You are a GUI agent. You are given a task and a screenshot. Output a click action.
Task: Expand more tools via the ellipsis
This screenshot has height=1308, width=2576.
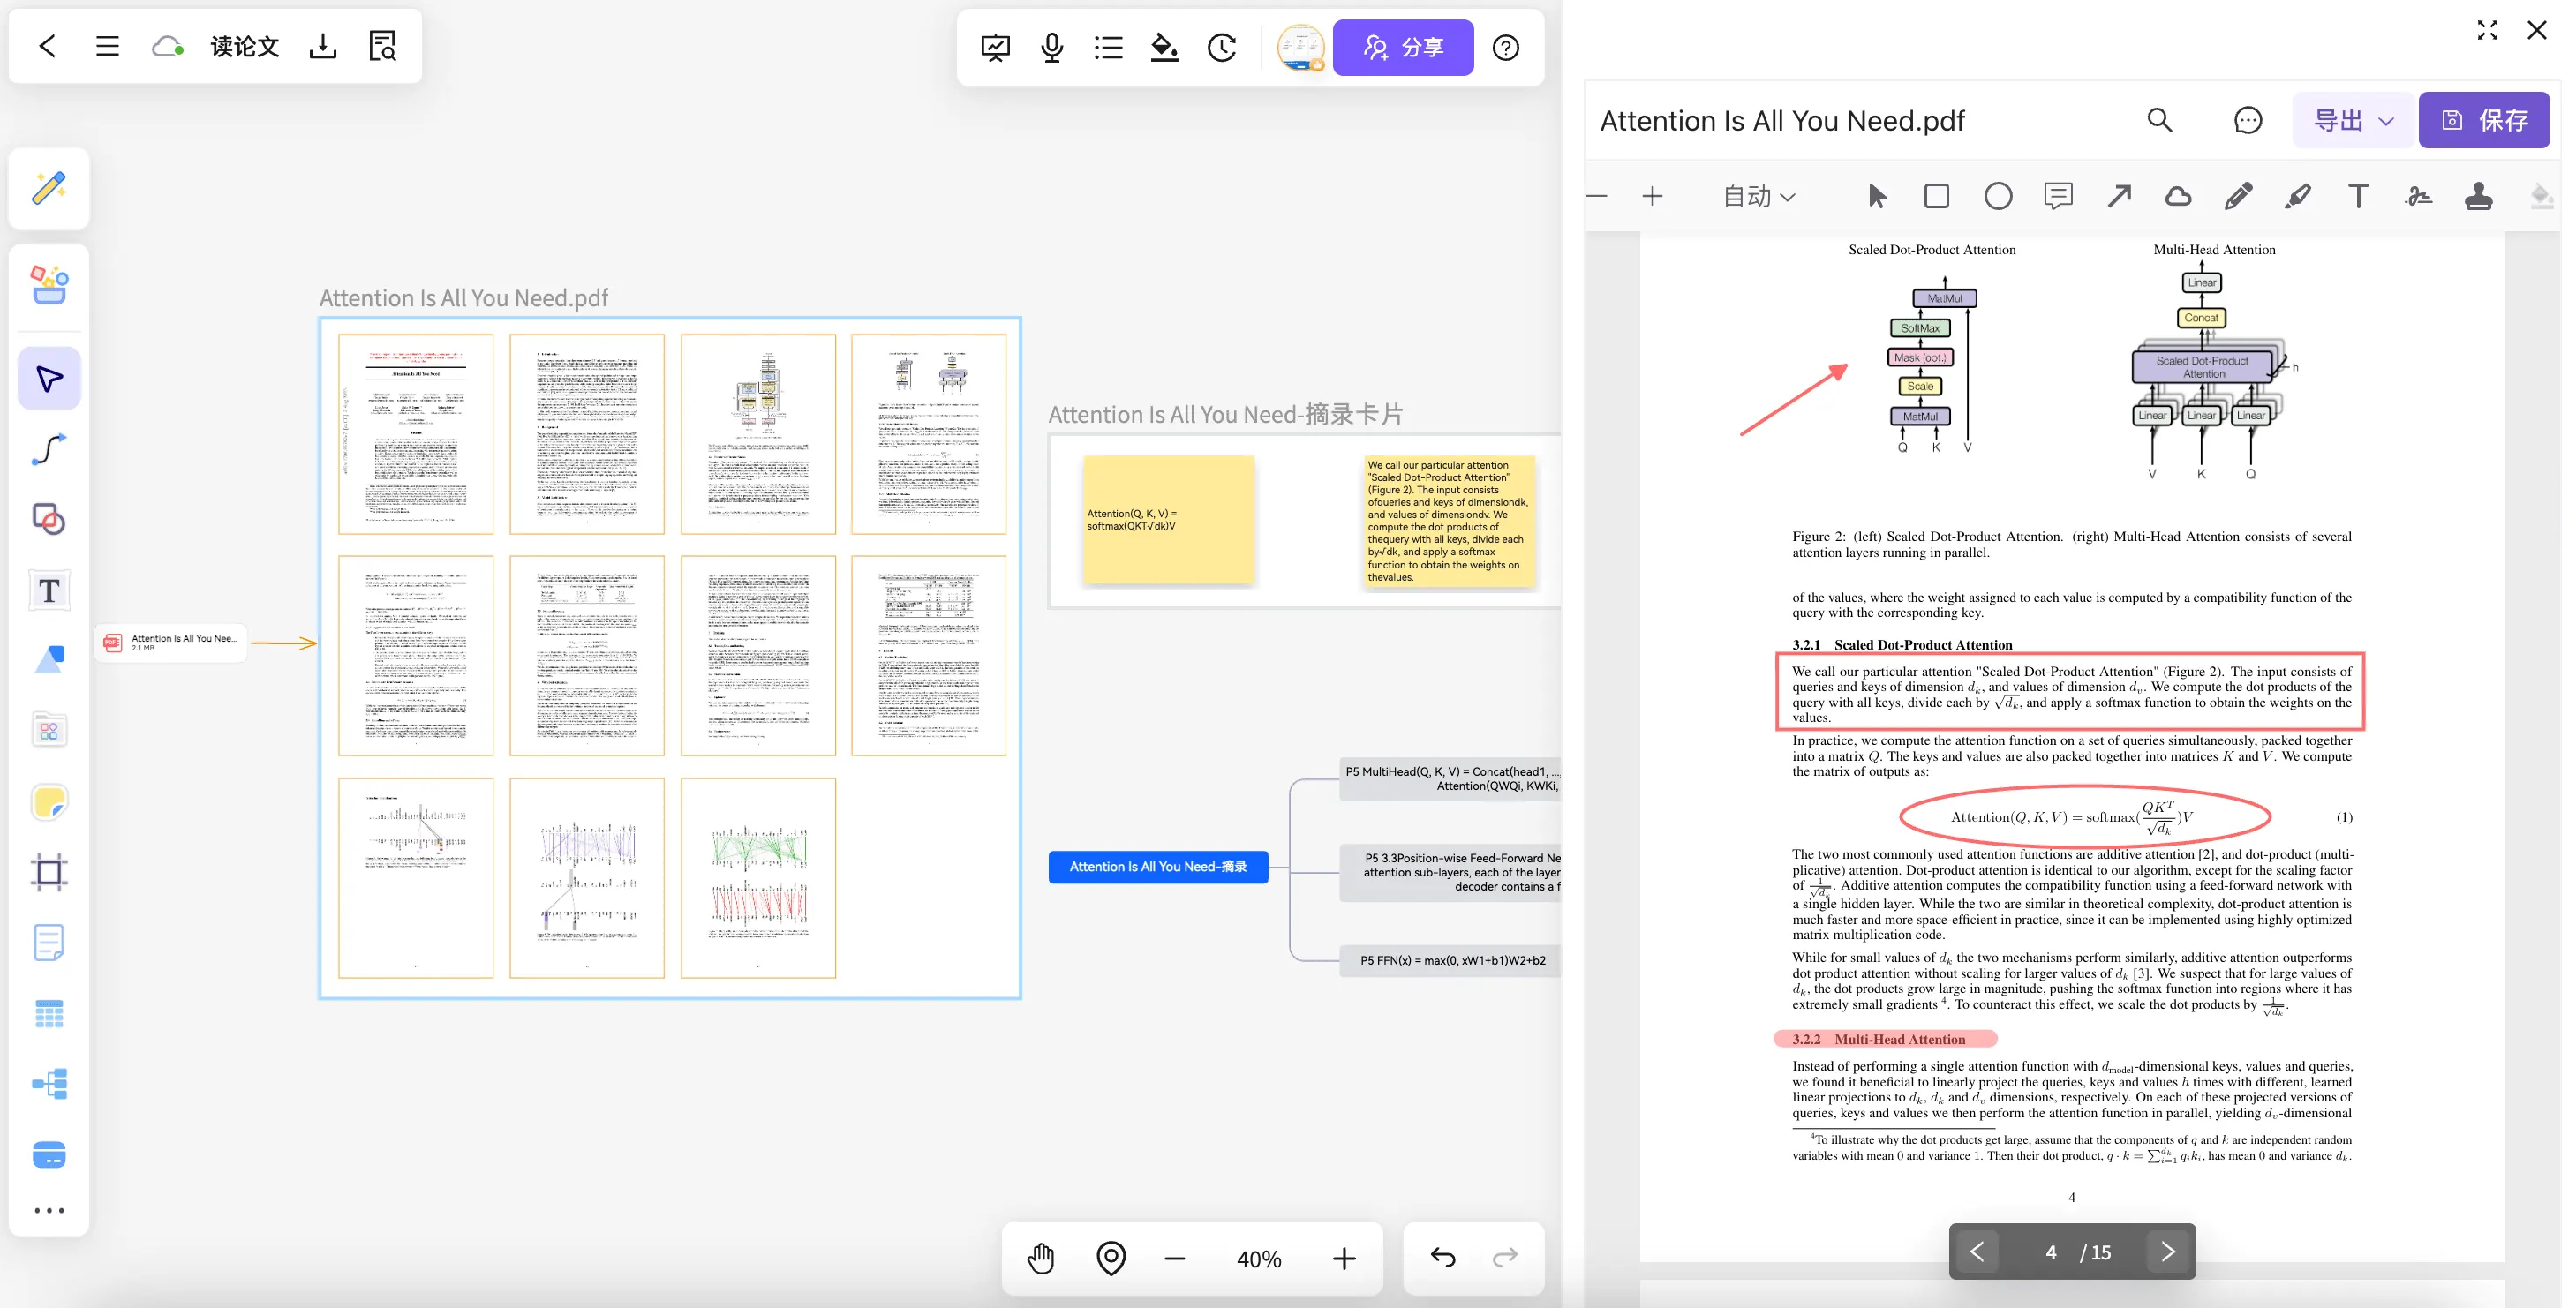(49, 1210)
